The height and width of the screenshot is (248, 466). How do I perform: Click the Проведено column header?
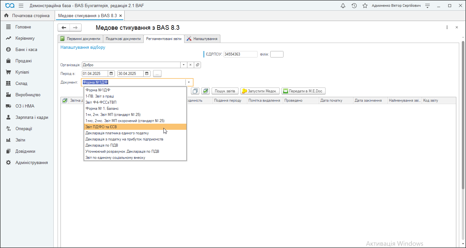point(301,100)
